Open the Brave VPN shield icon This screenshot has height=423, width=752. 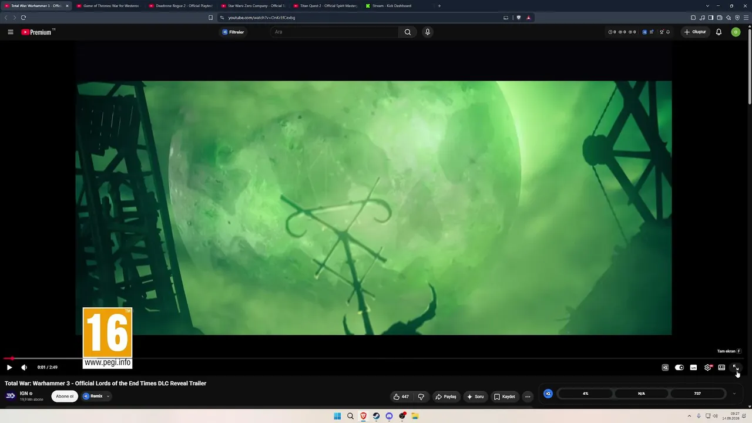(737, 18)
